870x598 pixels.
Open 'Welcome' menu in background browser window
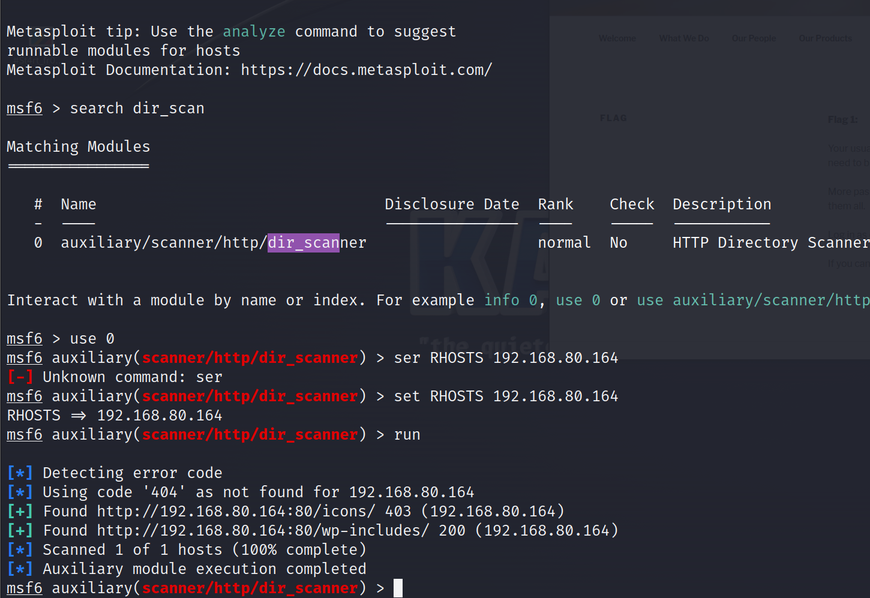tap(617, 38)
